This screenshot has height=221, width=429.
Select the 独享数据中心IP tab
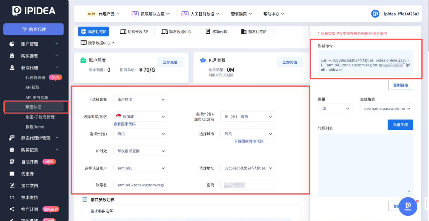97,43
